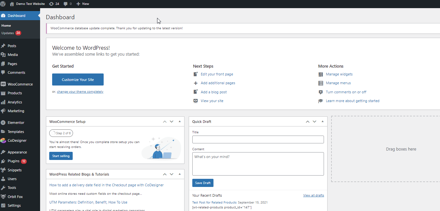Click the Pages icon in sidebar

coord(3,64)
